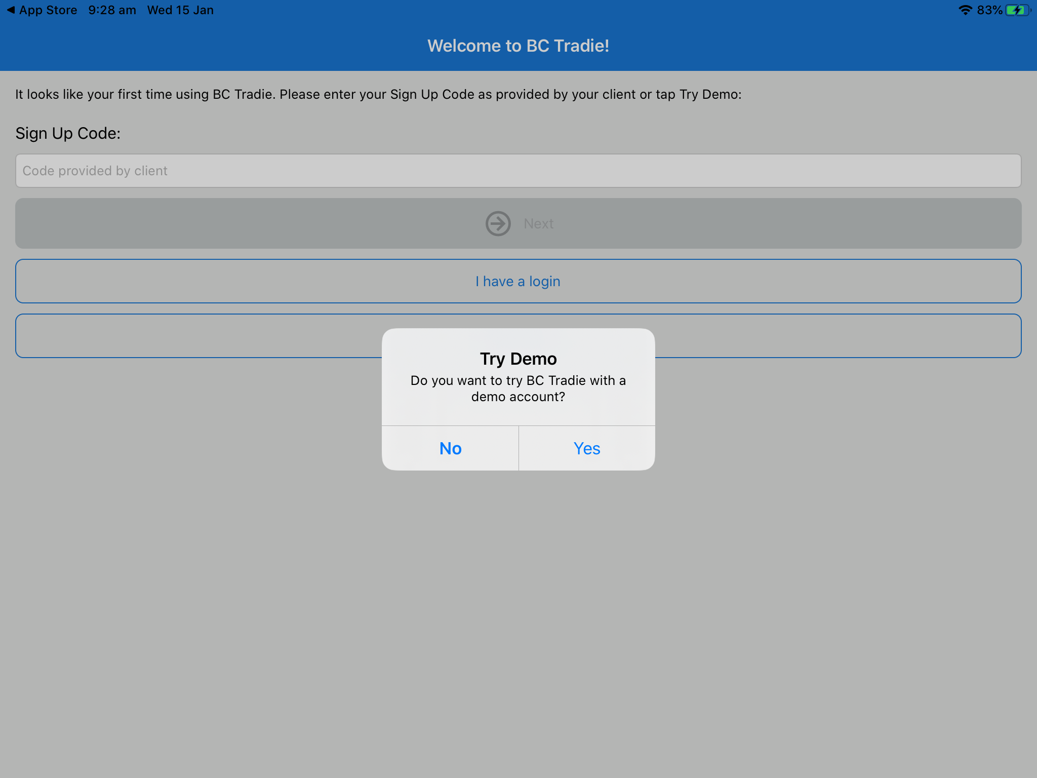Viewport: 1037px width, 778px height.
Task: Tap the first-time instruction paragraph
Action: click(378, 95)
